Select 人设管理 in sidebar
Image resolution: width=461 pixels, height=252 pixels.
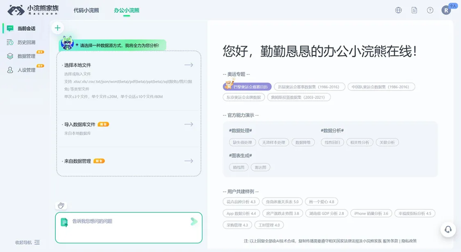26,70
